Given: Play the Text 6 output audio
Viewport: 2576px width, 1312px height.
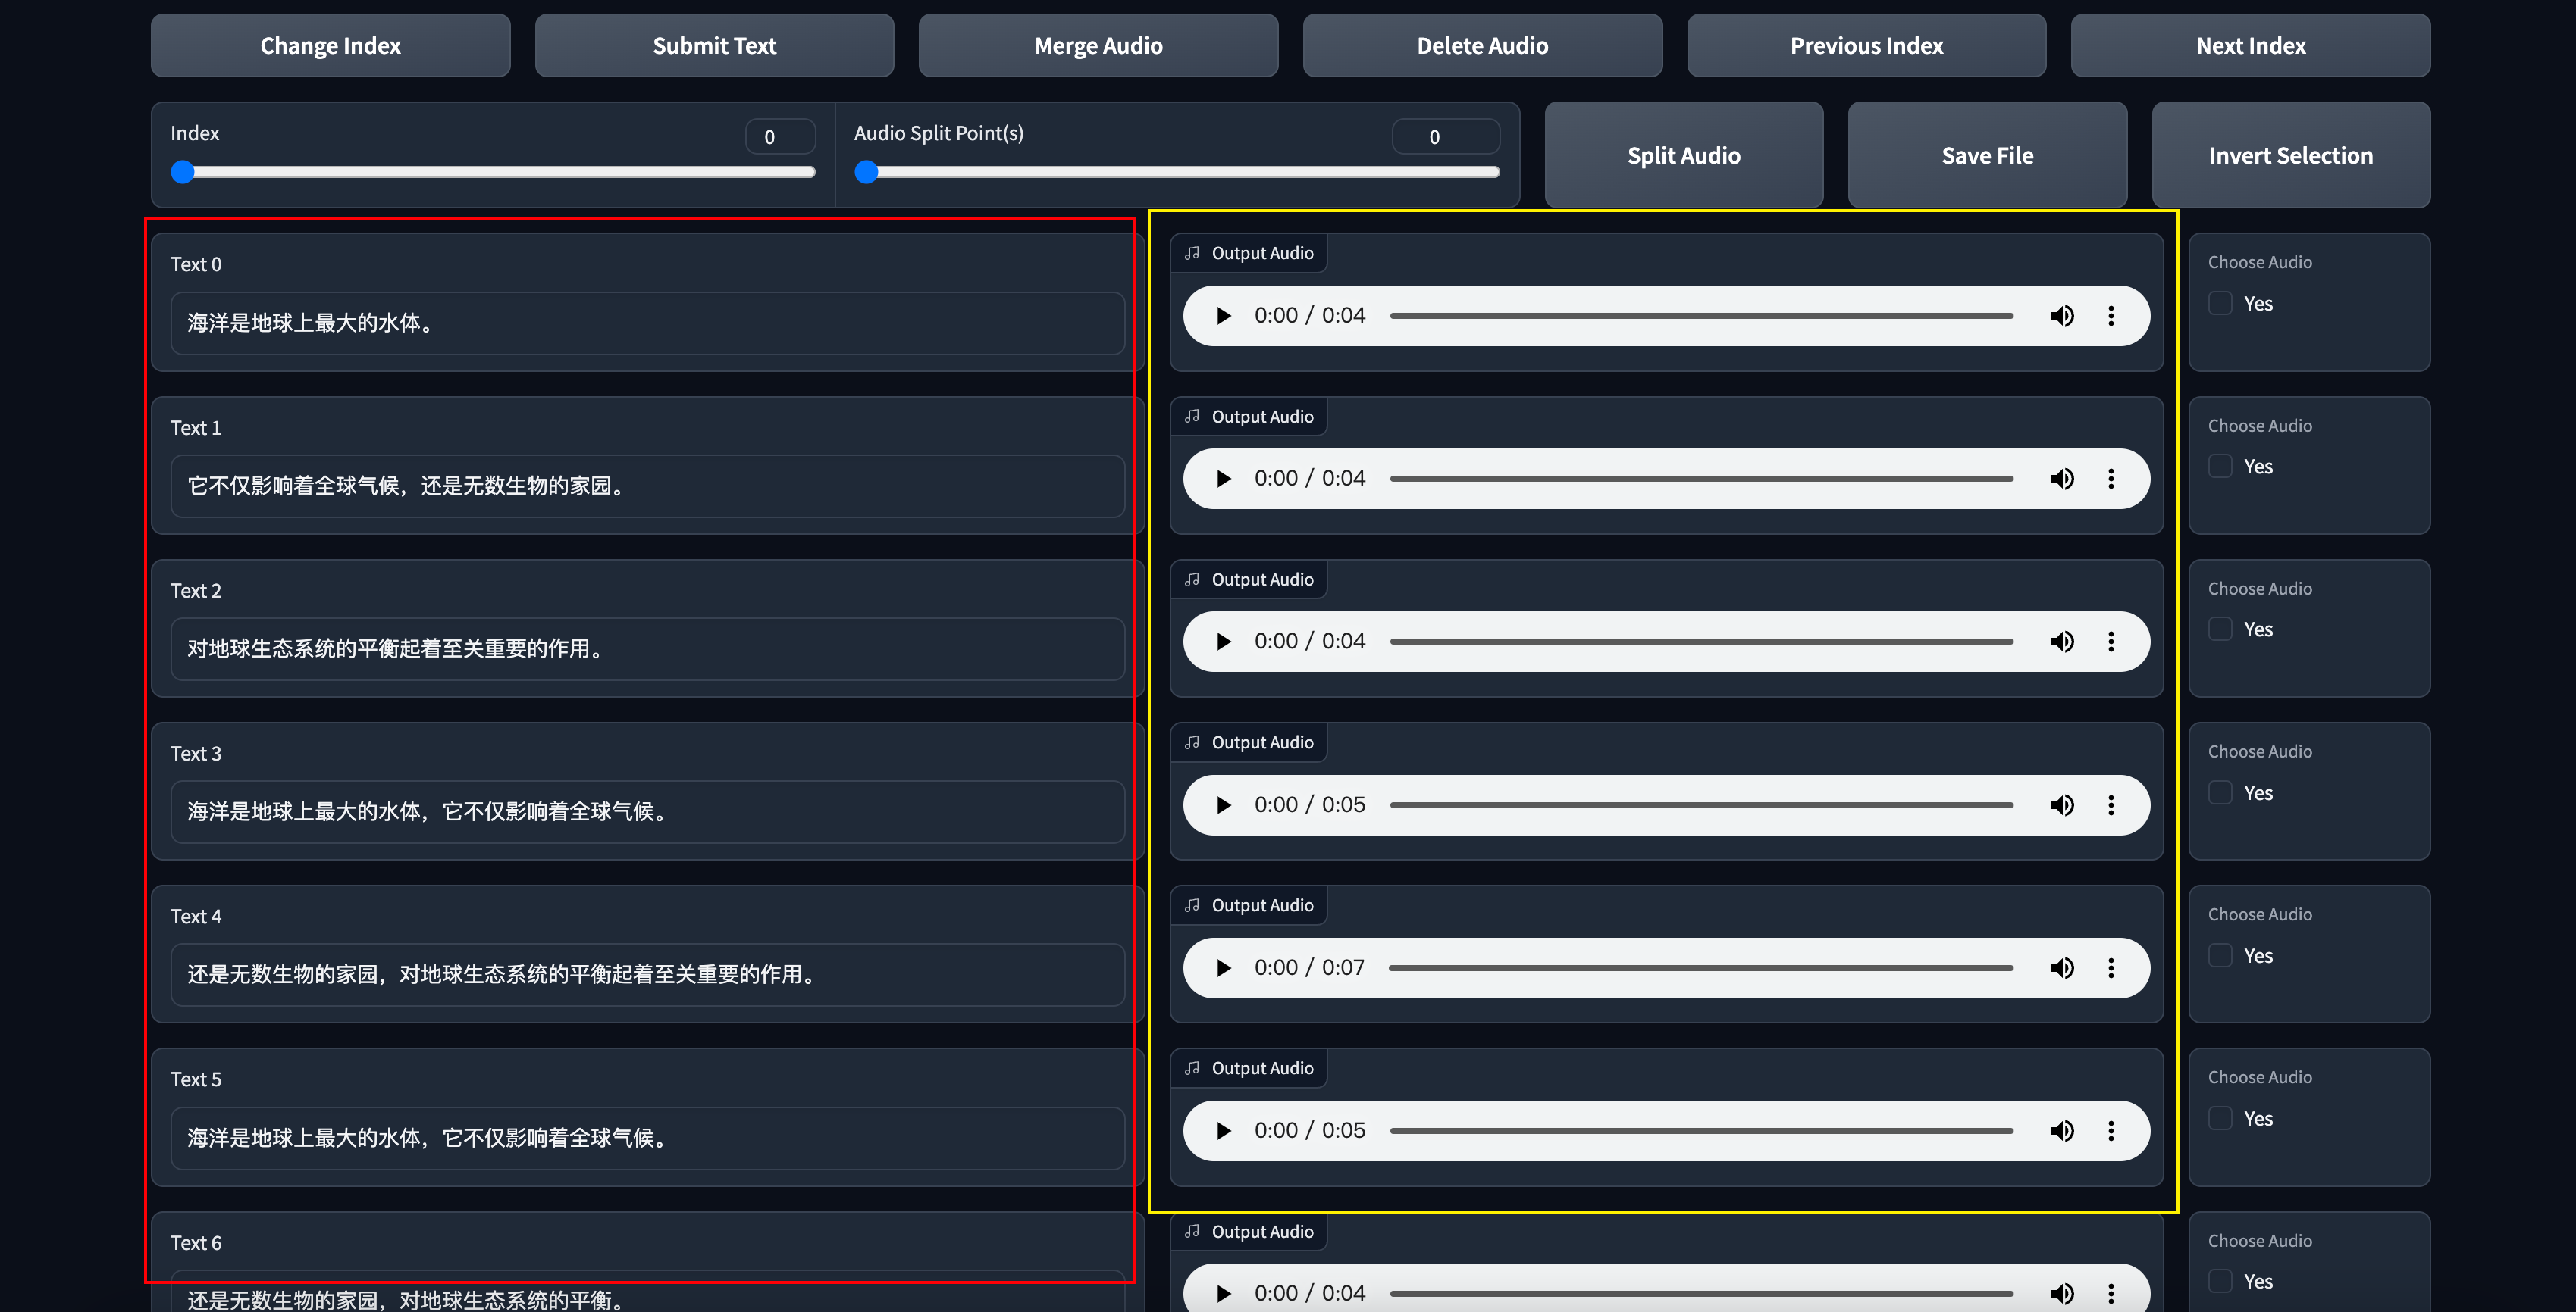Looking at the screenshot, I should (x=1223, y=1293).
